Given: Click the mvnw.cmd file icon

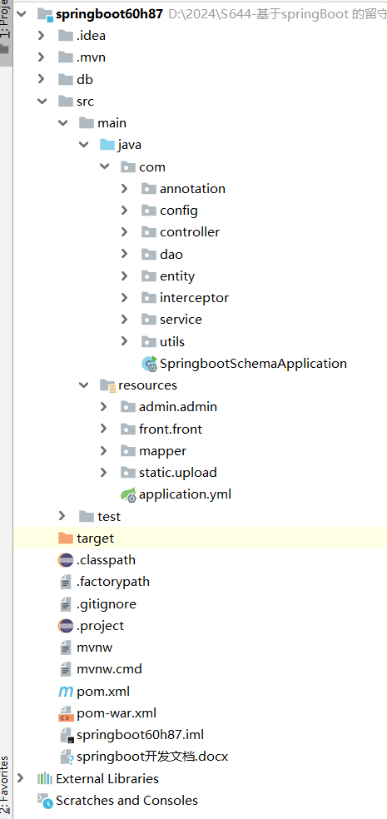Looking at the screenshot, I should (66, 669).
